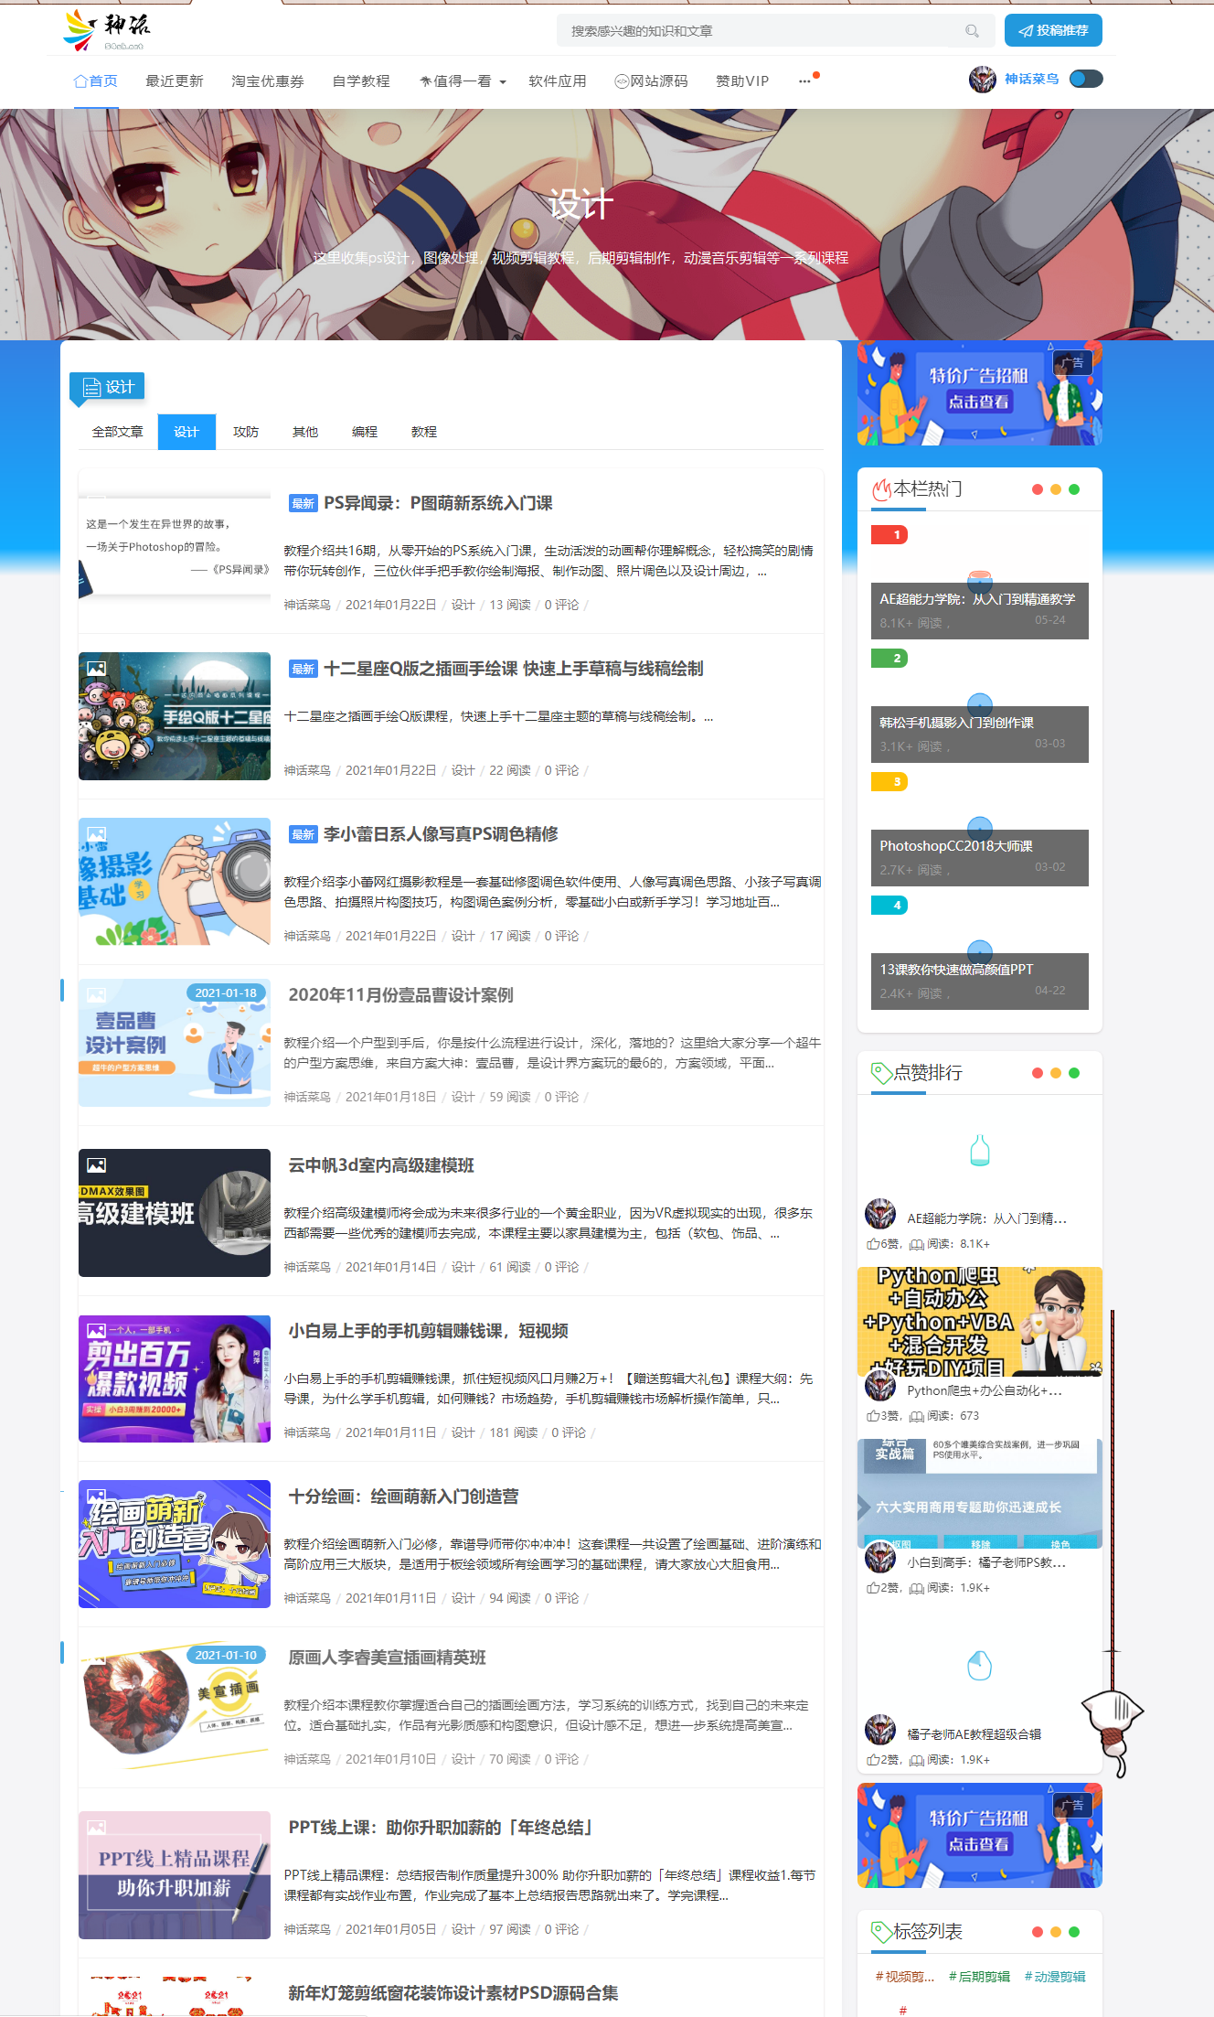The height and width of the screenshot is (2017, 1214).
Task: Click 新年灯笼剪纸窗花装饰设计素材 post title
Action: click(453, 1993)
